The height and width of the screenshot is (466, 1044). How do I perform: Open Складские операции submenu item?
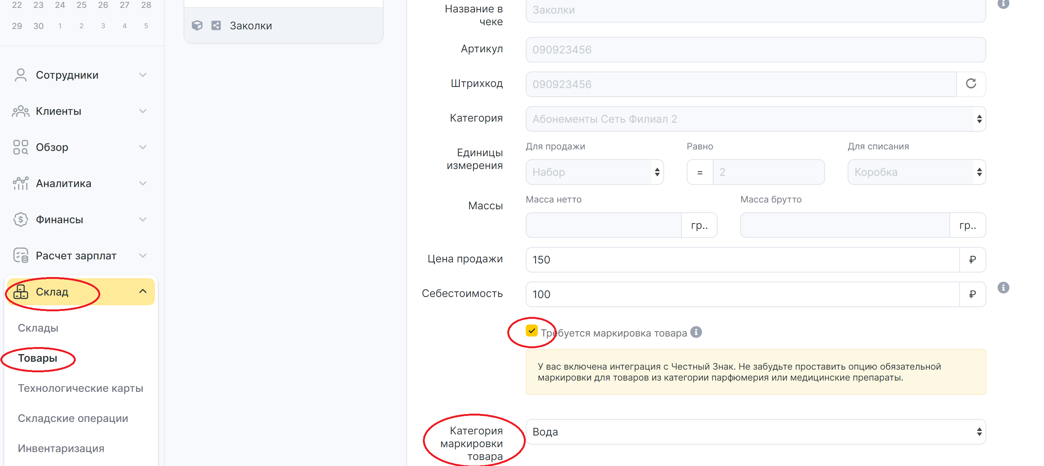pos(73,418)
